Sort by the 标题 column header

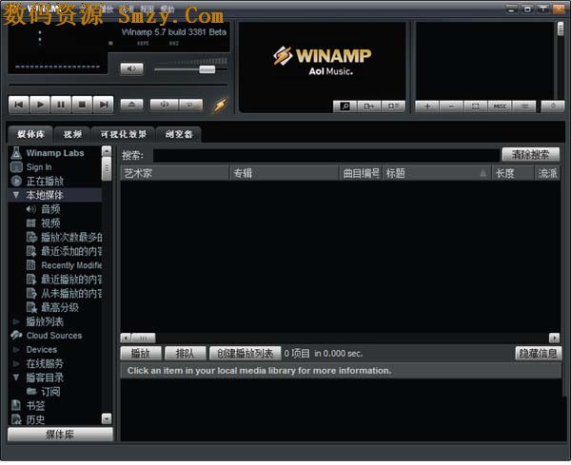pyautogui.click(x=437, y=173)
